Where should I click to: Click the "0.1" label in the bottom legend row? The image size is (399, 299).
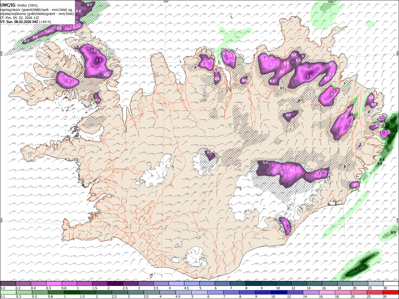pos(3,297)
